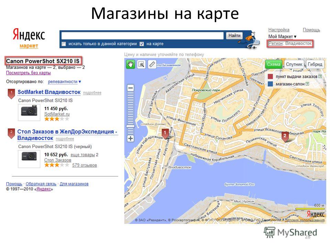Open the SotMarket camera thumbnail
Viewport: 330px width, 248px height.
[29, 112]
